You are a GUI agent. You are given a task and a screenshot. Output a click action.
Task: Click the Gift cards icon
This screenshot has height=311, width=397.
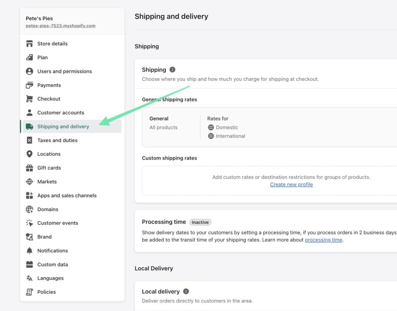[x=29, y=168]
